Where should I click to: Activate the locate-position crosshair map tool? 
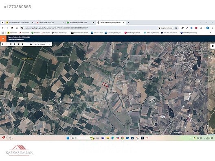(15, 44)
